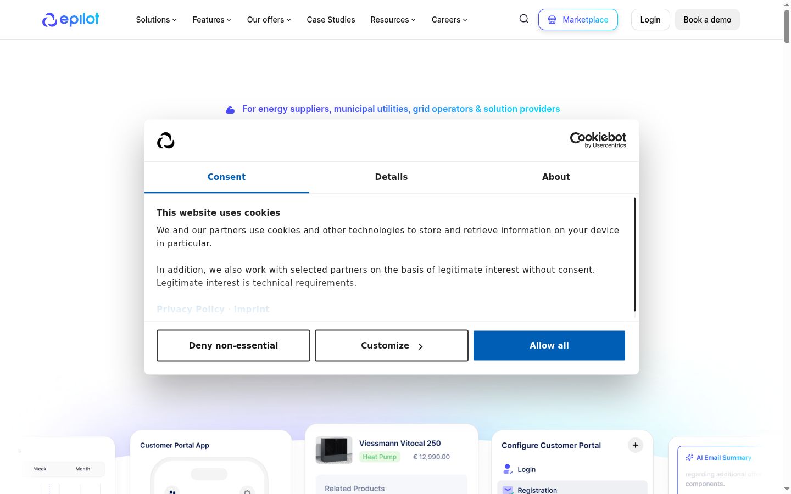The height and width of the screenshot is (494, 791).
Task: Open the search magnifier icon
Action: coord(524,19)
